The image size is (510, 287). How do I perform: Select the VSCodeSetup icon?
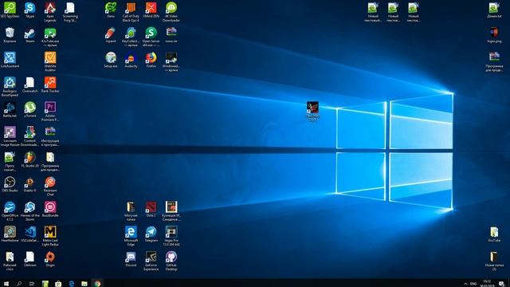point(30,234)
